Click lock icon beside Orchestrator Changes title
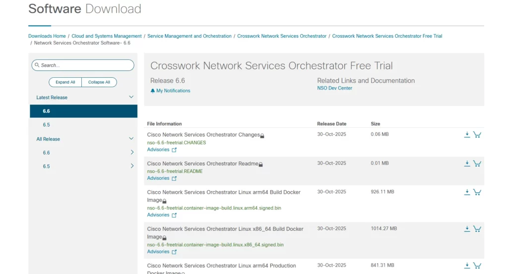 pos(262,136)
